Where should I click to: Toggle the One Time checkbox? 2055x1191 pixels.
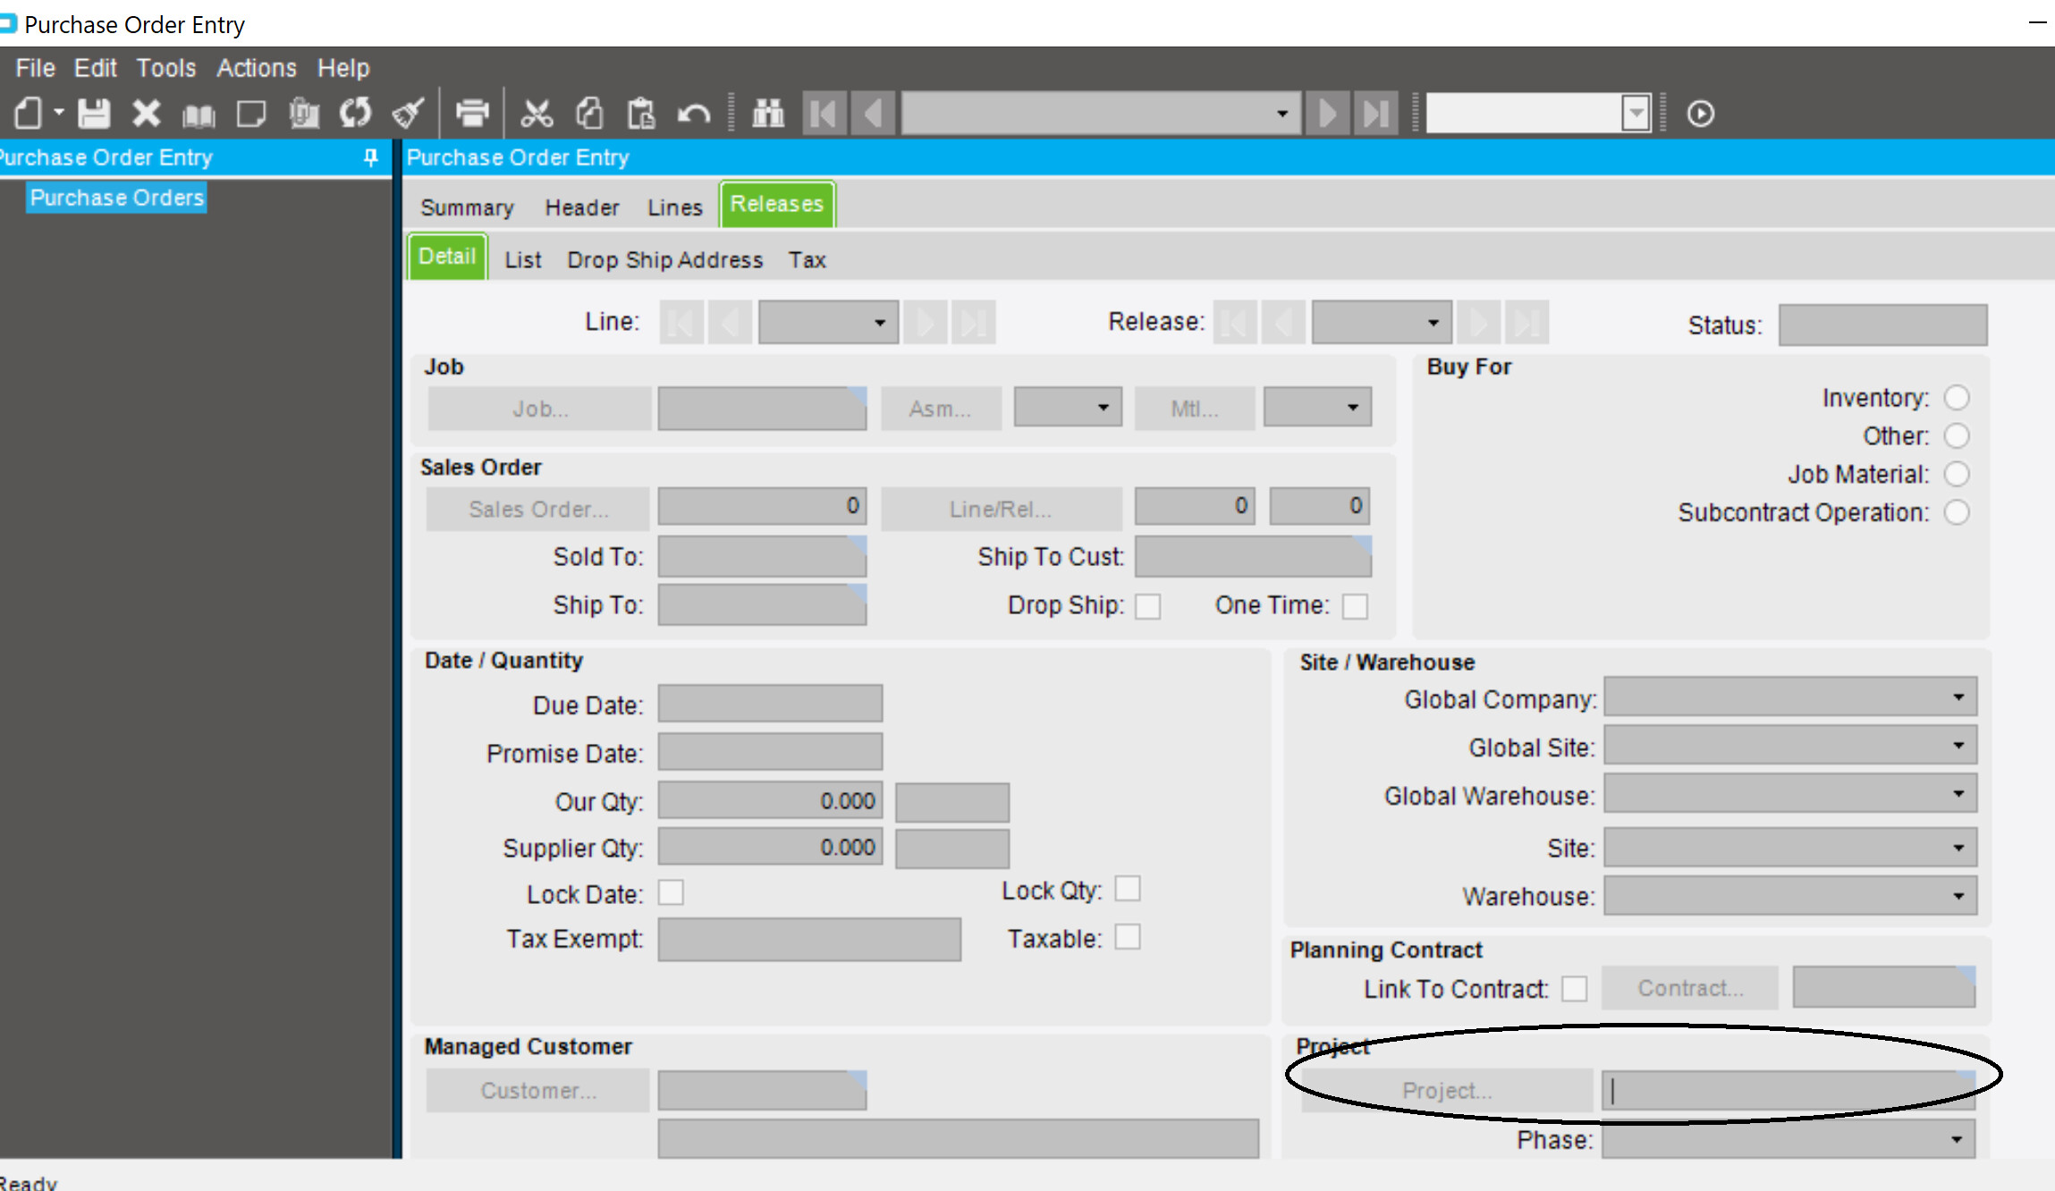point(1355,606)
